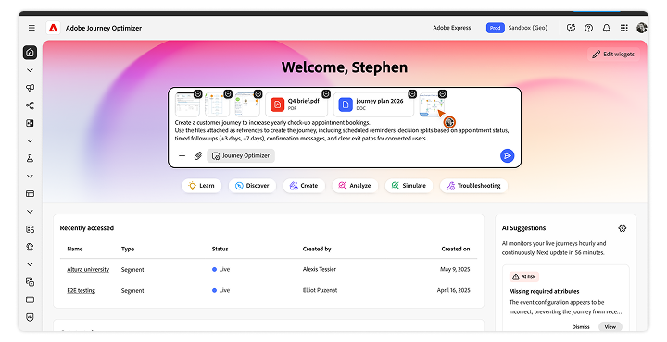Click the Name column header
667x342 pixels.
75,249
